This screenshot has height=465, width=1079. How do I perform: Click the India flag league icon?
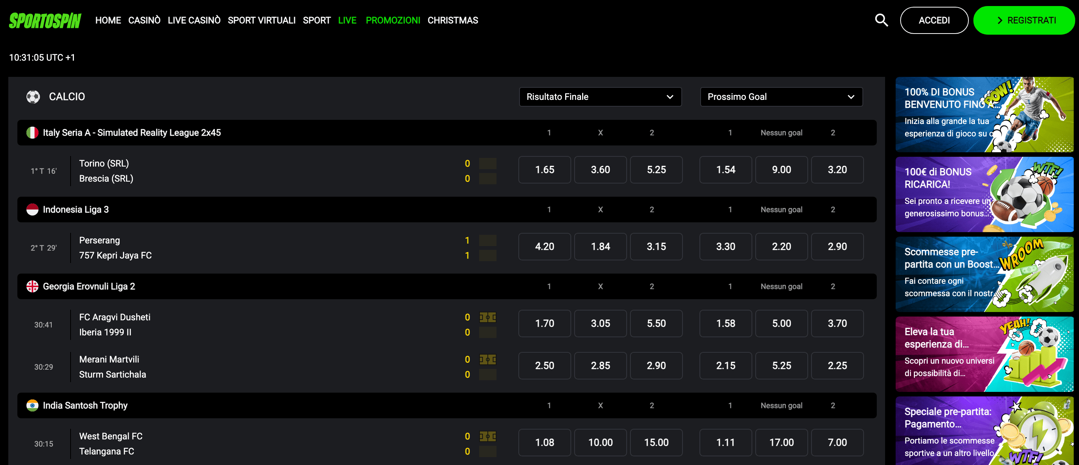32,405
